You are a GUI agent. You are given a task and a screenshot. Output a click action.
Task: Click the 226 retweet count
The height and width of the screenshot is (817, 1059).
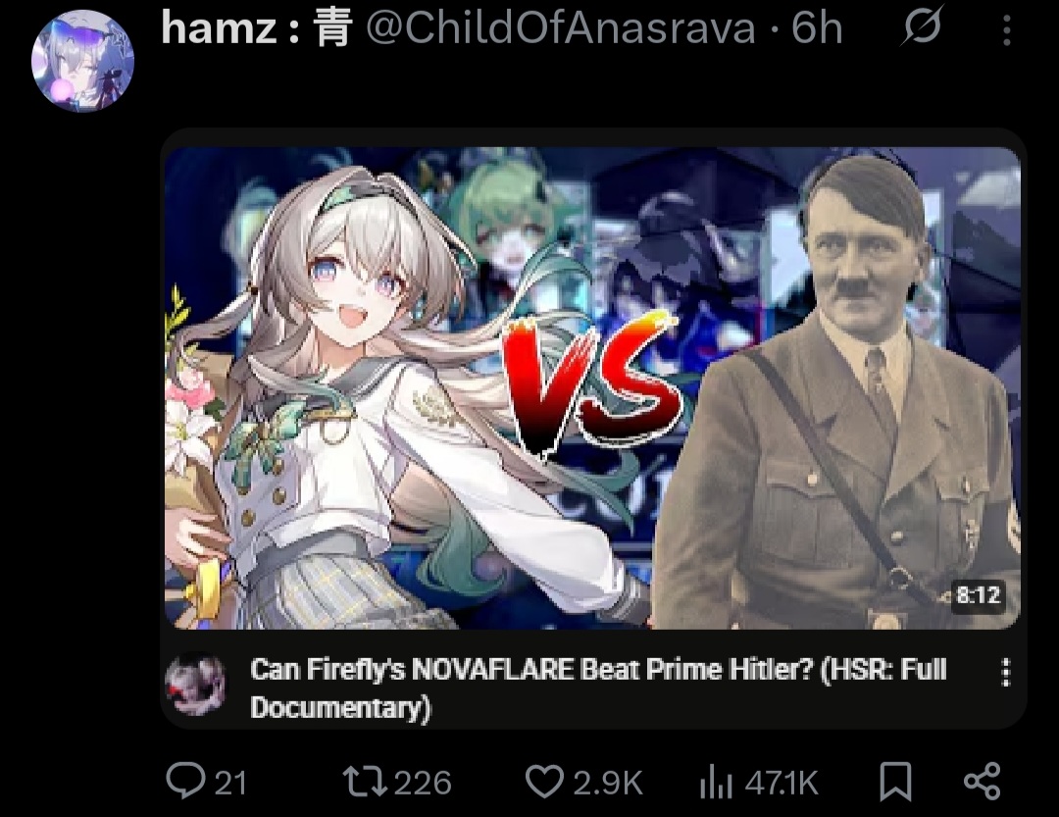[423, 783]
